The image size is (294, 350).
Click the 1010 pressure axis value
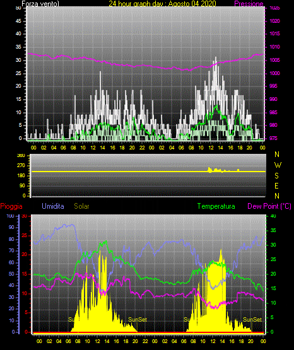(274, 47)
